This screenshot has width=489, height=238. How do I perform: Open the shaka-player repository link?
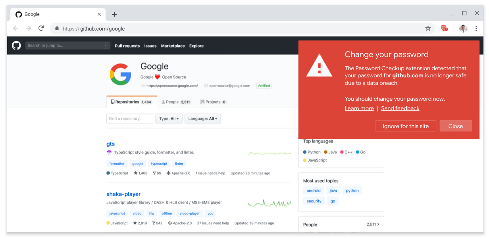point(123,194)
